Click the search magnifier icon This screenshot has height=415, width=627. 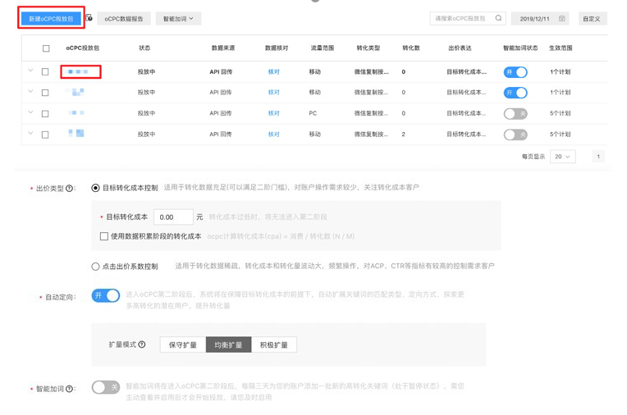point(498,18)
